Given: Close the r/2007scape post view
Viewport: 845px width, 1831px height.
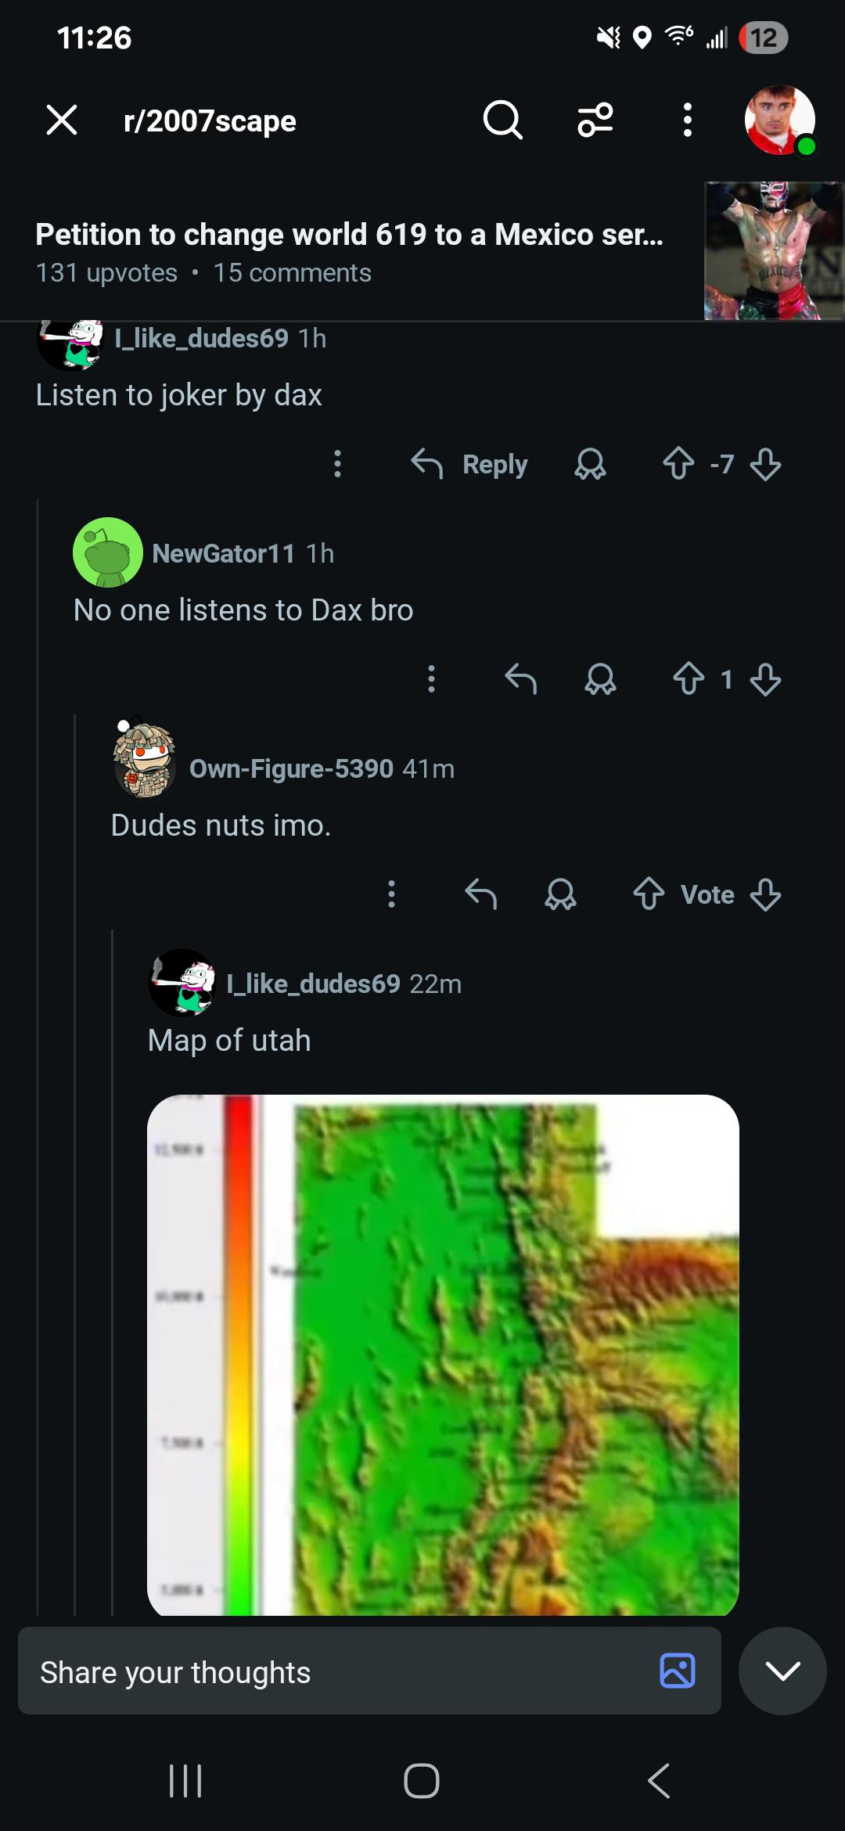Looking at the screenshot, I should pos(62,121).
